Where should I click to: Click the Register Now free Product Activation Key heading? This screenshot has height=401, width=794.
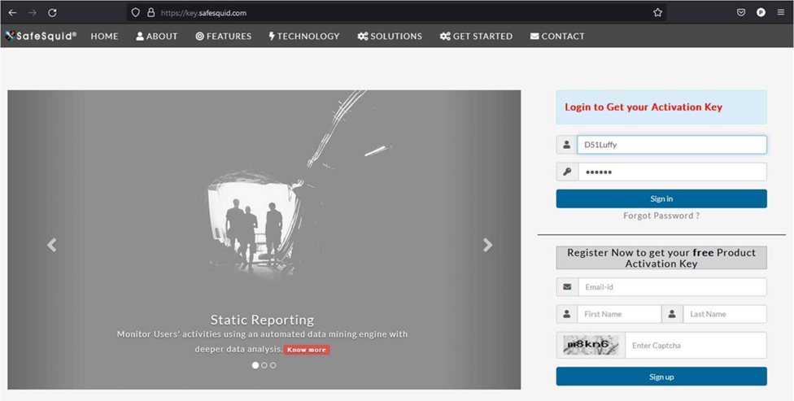(x=661, y=258)
